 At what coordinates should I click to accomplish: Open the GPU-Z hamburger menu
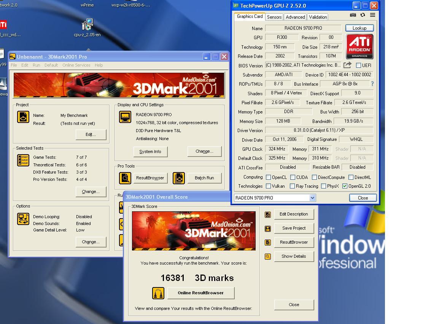tap(372, 15)
